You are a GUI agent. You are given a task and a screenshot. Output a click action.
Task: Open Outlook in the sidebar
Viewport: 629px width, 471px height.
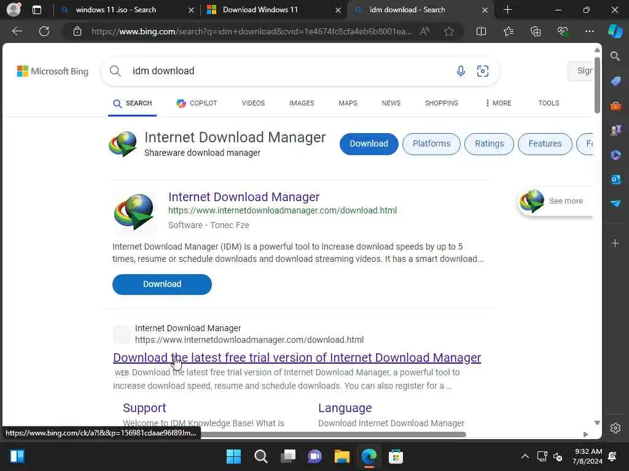pos(615,179)
